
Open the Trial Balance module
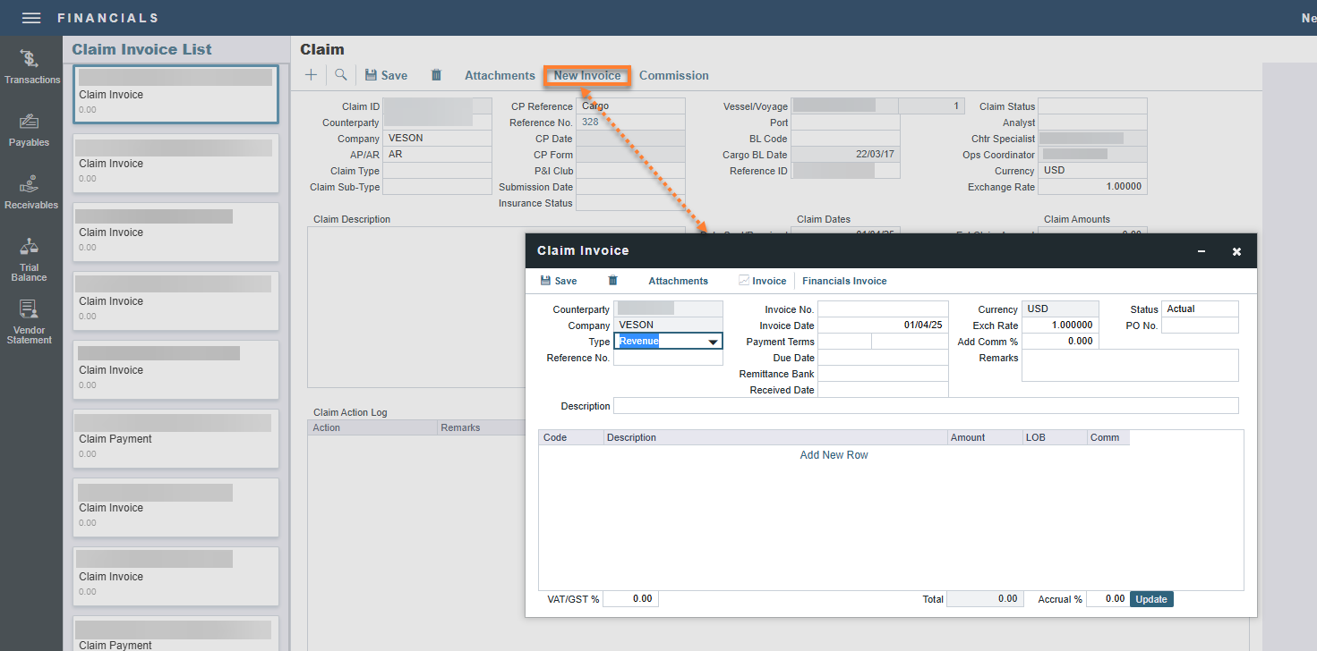(30, 259)
